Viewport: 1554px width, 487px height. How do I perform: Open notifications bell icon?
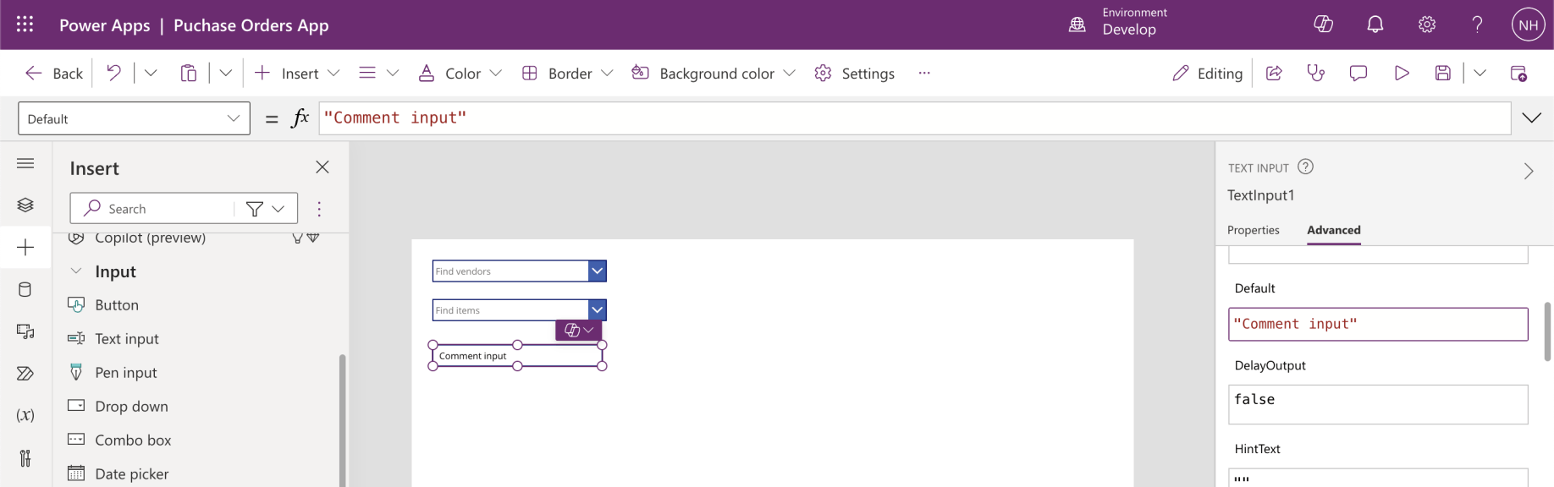coord(1375,25)
